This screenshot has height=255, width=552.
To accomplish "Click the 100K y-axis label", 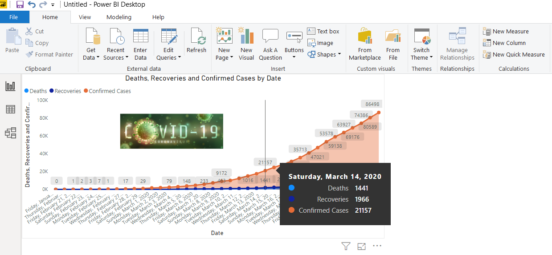I will point(42,100).
